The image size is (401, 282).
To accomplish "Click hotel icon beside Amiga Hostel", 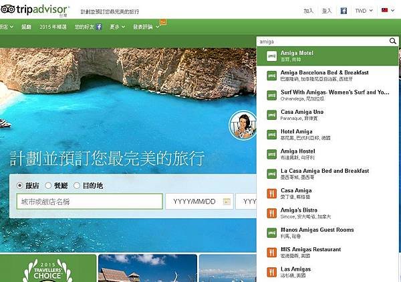I will pos(271,154).
